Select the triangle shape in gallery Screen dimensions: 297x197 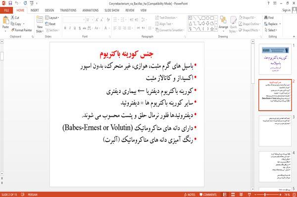191,23
